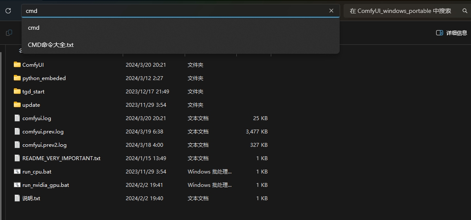Click the date 2024/2/2 19:41
This screenshot has height=220, width=471.
coord(144,185)
